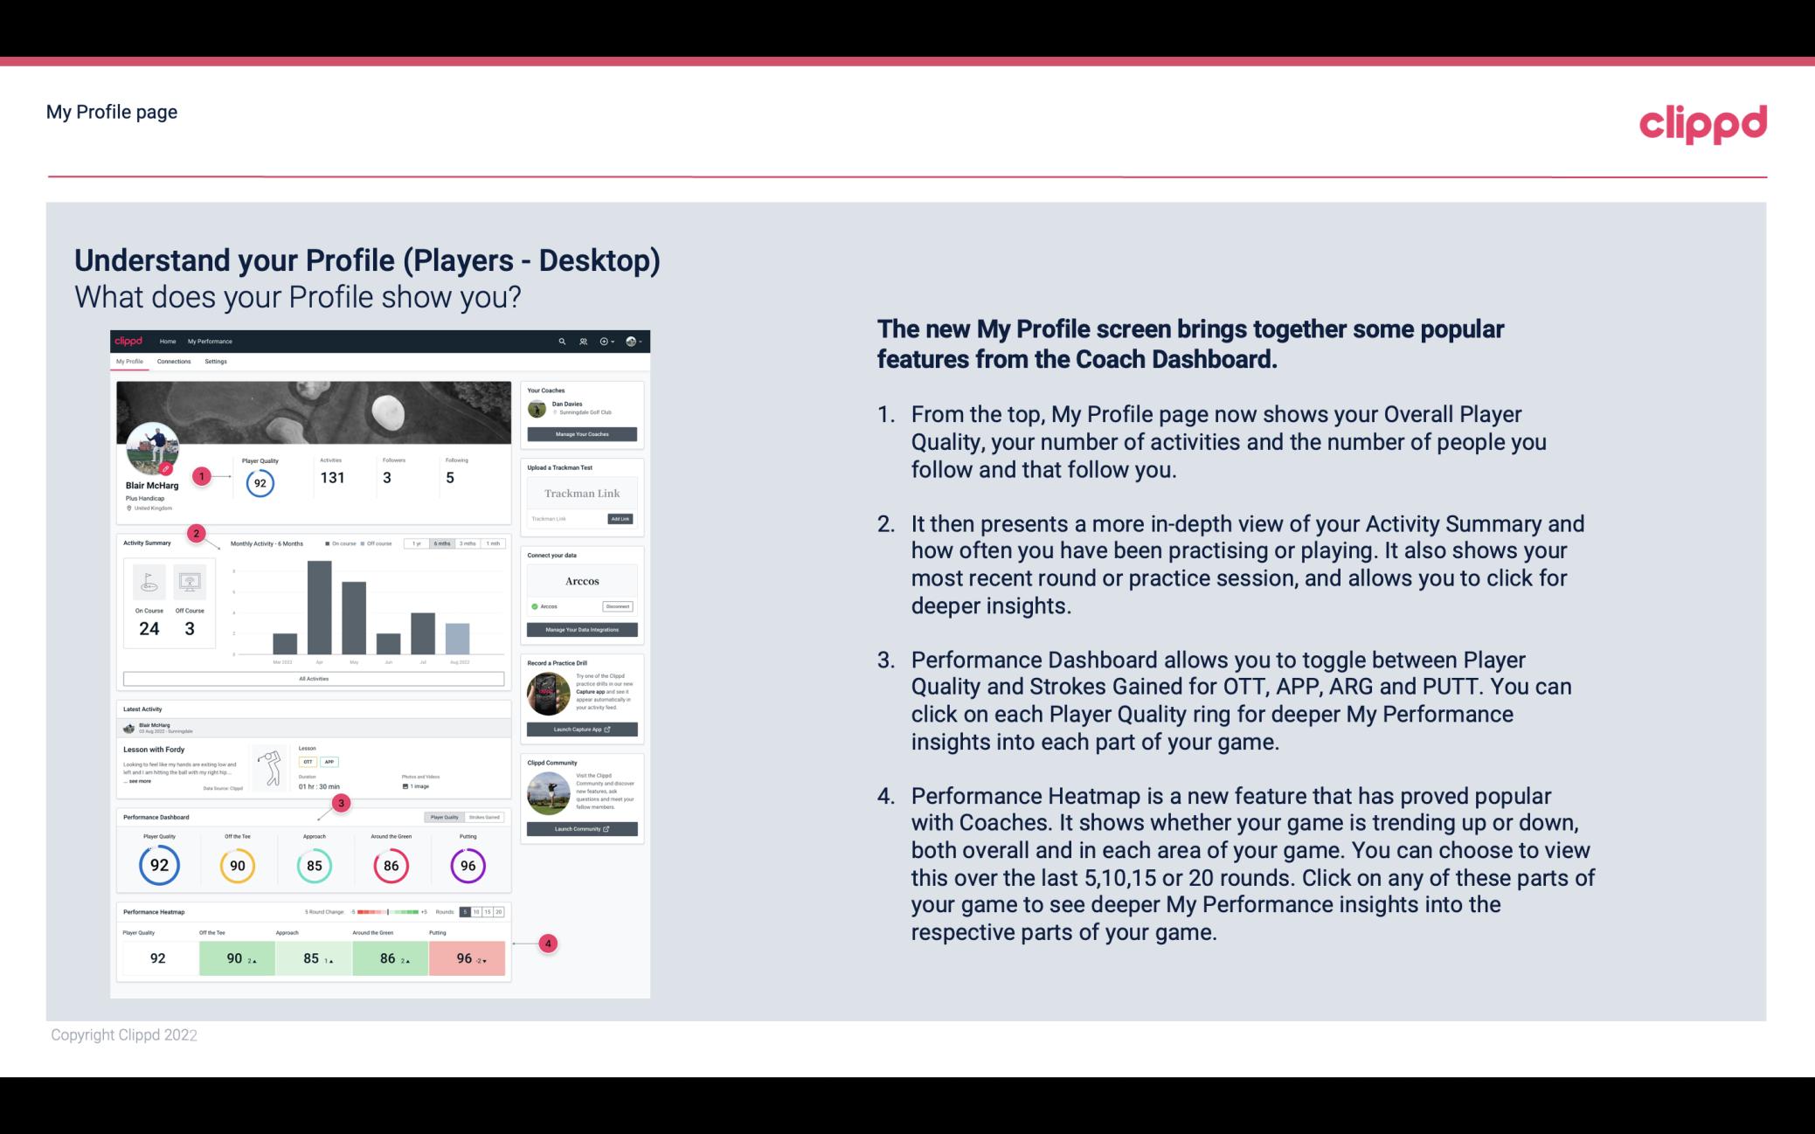Image resolution: width=1815 pixels, height=1134 pixels.
Task: Toggle Strokes Gained view in Performance Dashboard
Action: (x=488, y=817)
